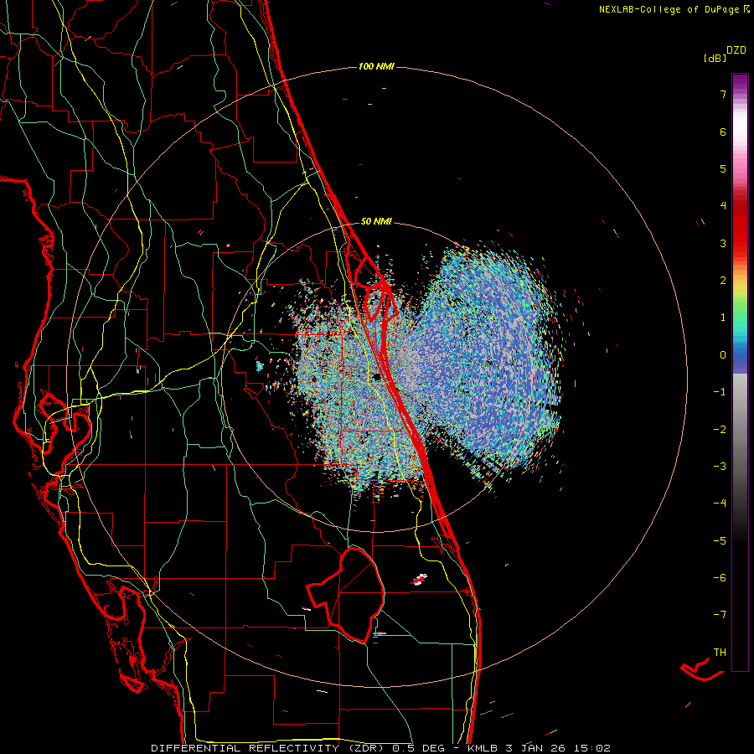Click the 3 JAN 26 date text
The width and height of the screenshot is (754, 754).
point(535,748)
